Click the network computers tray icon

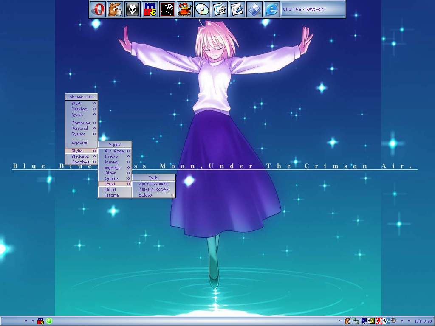click(356, 321)
